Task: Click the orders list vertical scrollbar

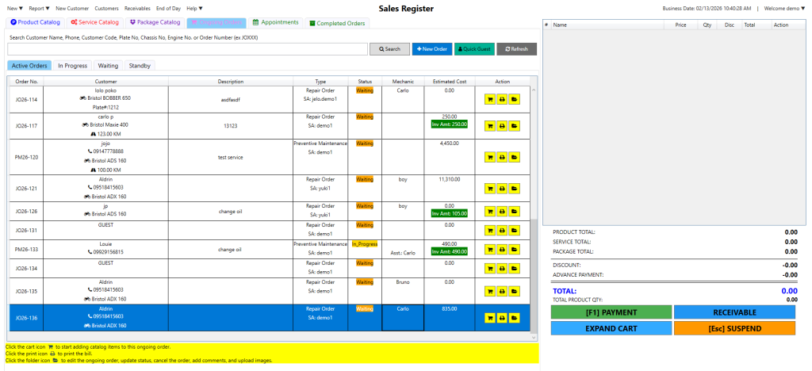Action: pyautogui.click(x=534, y=159)
